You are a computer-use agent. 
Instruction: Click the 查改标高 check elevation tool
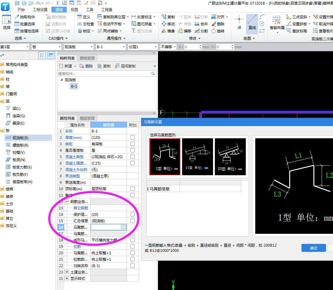click(x=297, y=31)
